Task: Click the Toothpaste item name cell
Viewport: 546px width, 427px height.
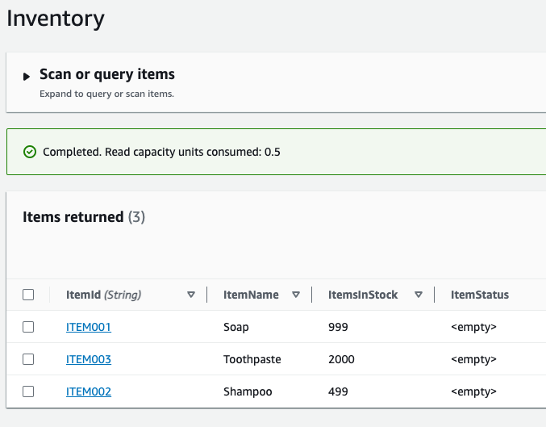Action: point(252,359)
